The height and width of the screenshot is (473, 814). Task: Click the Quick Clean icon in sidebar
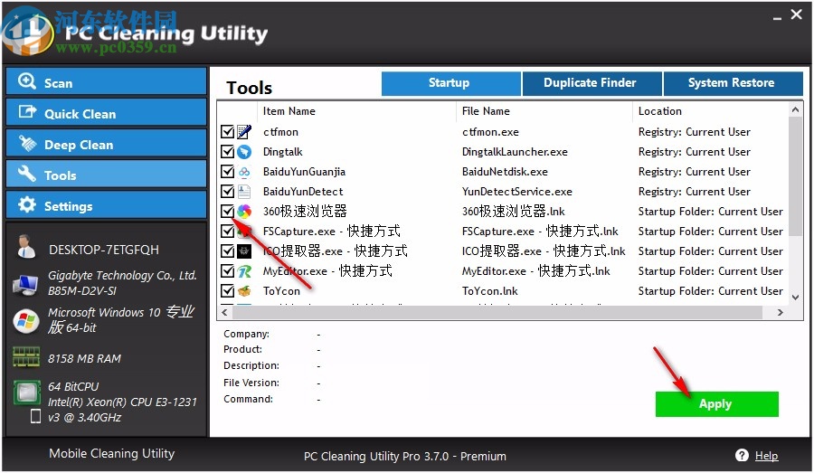[27, 111]
